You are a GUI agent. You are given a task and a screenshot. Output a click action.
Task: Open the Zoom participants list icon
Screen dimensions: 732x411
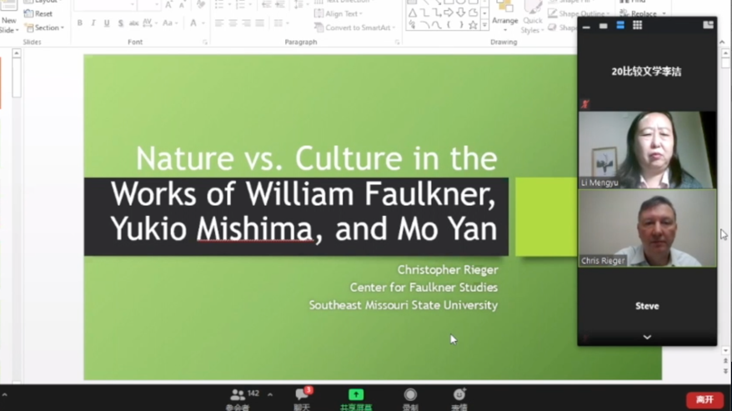[238, 394]
